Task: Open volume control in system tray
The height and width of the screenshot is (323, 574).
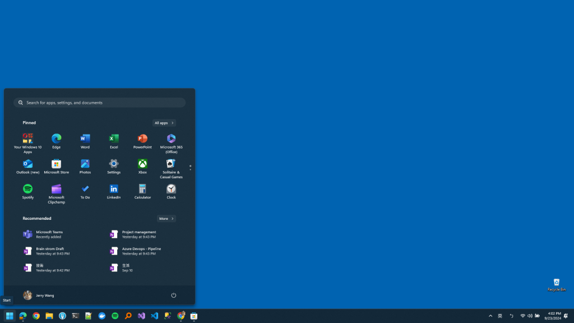Action: pos(530,316)
